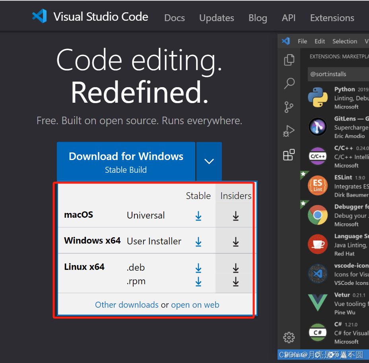Screen dimensions: 369x363
Task: Open the Search view in the activity bar
Action: click(289, 83)
